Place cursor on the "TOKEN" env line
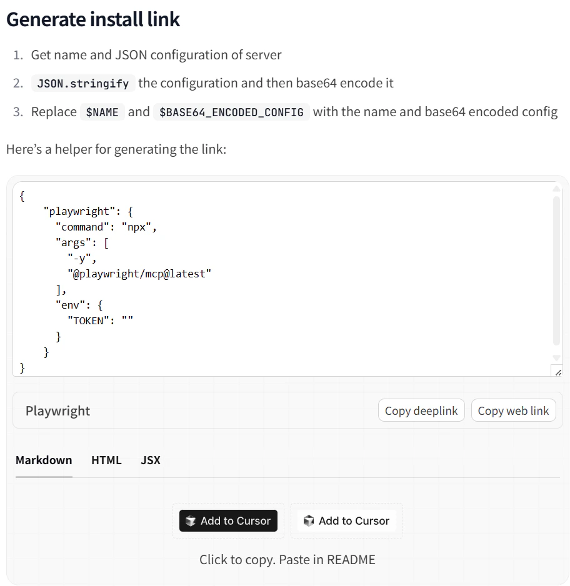This screenshot has width=570, height=586. (x=100, y=320)
